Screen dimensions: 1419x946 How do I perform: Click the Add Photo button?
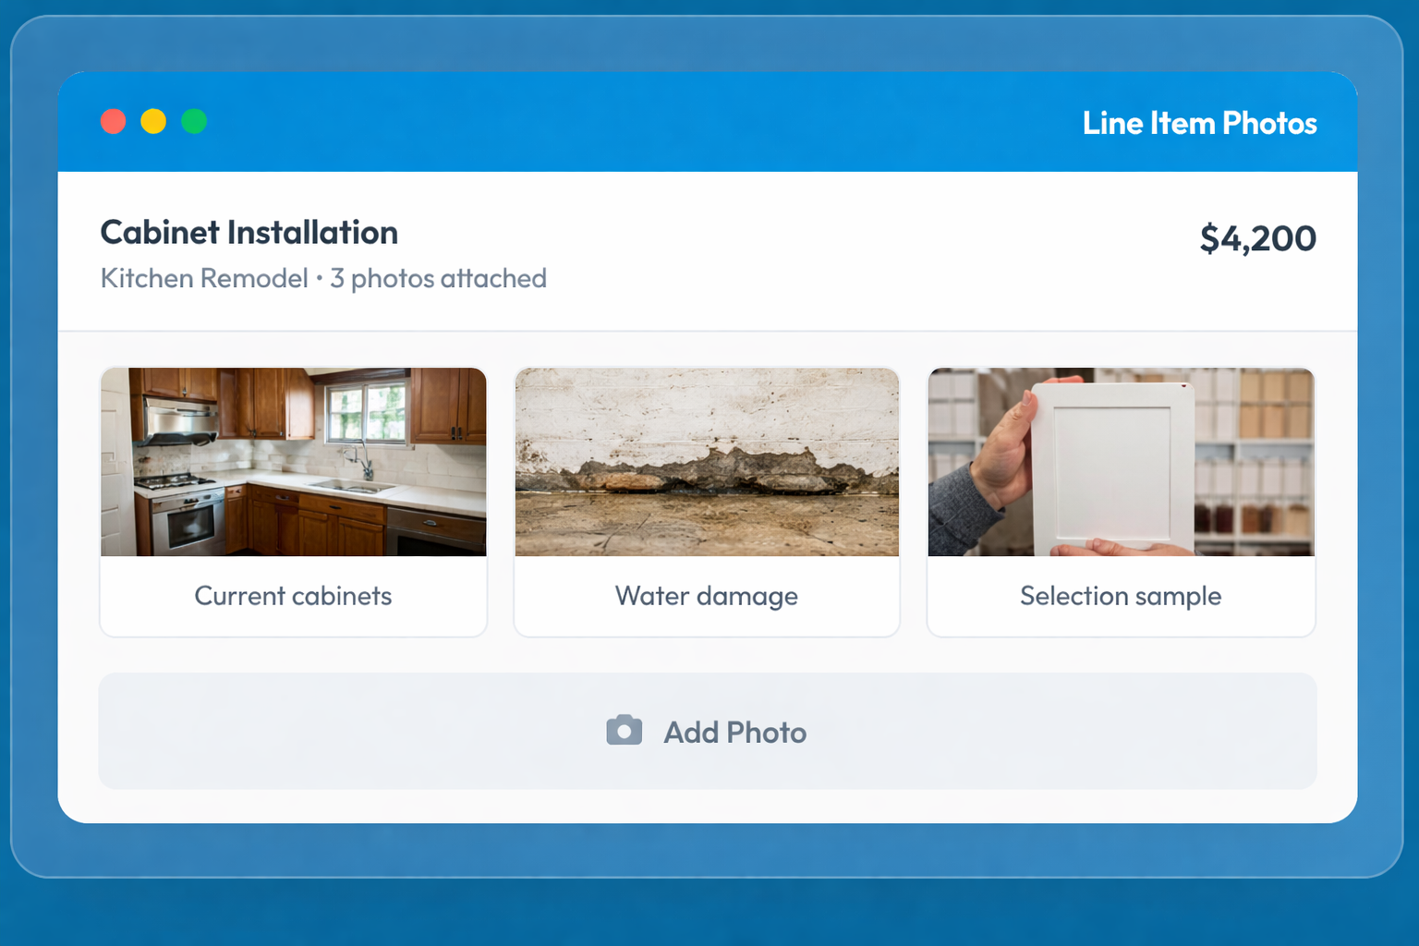(707, 731)
